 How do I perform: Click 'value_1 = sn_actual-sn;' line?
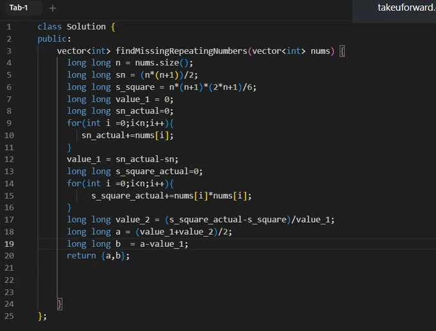point(122,159)
